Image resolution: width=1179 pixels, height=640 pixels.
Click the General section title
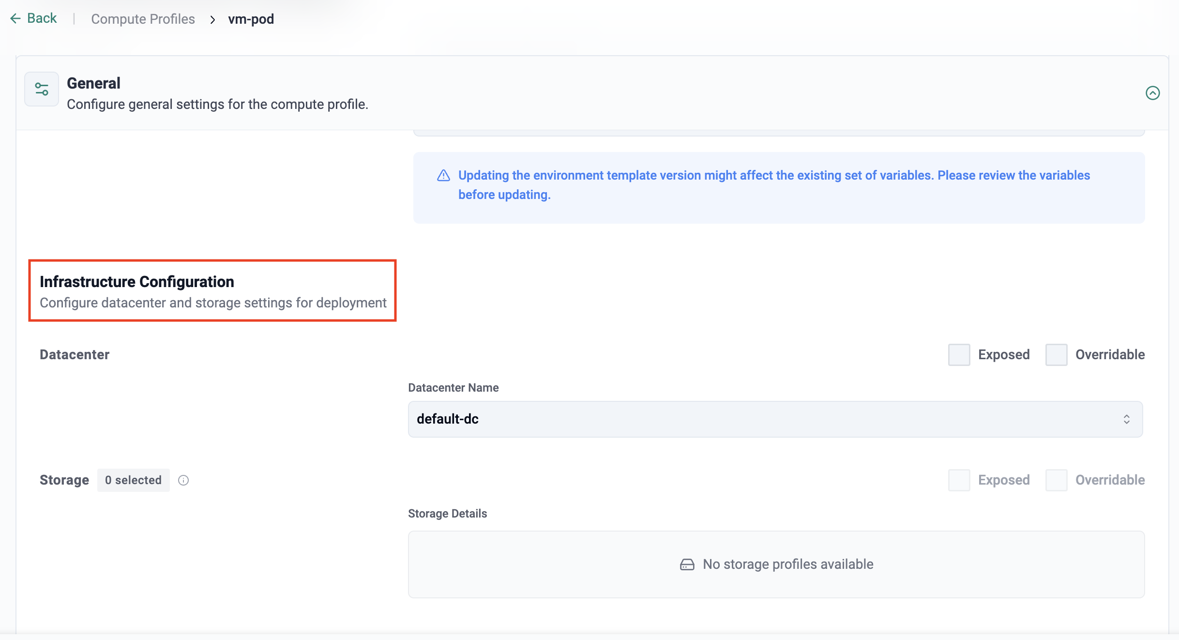tap(93, 83)
